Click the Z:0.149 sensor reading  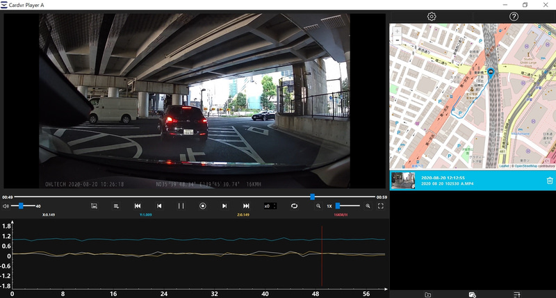(x=243, y=215)
